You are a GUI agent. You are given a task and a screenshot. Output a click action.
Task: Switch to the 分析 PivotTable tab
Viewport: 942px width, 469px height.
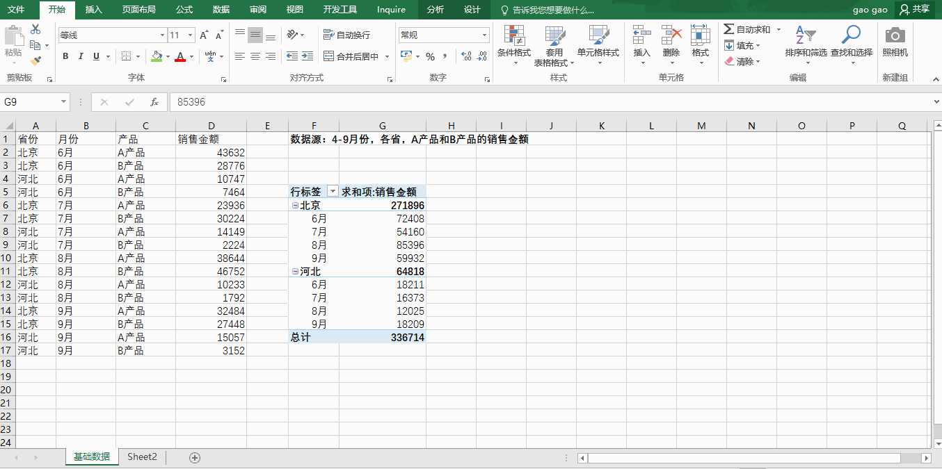[436, 10]
